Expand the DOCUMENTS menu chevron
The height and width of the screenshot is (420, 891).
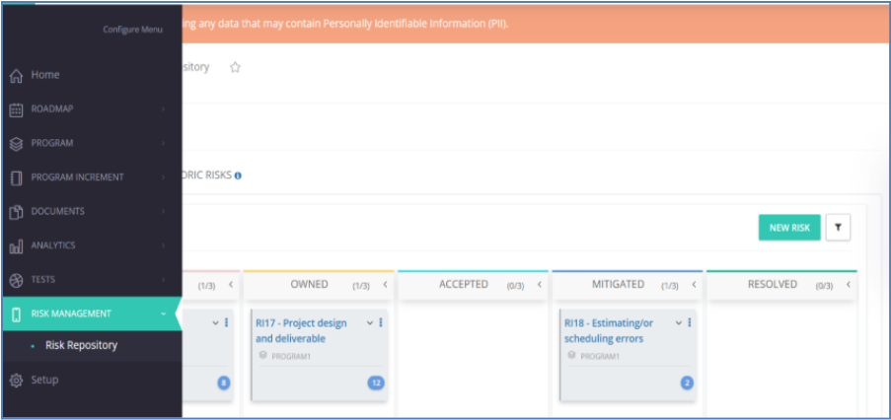click(163, 211)
